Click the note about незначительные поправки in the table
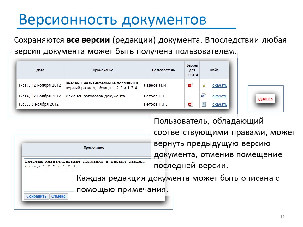Viewport: 303px width, 227px height. point(102,85)
